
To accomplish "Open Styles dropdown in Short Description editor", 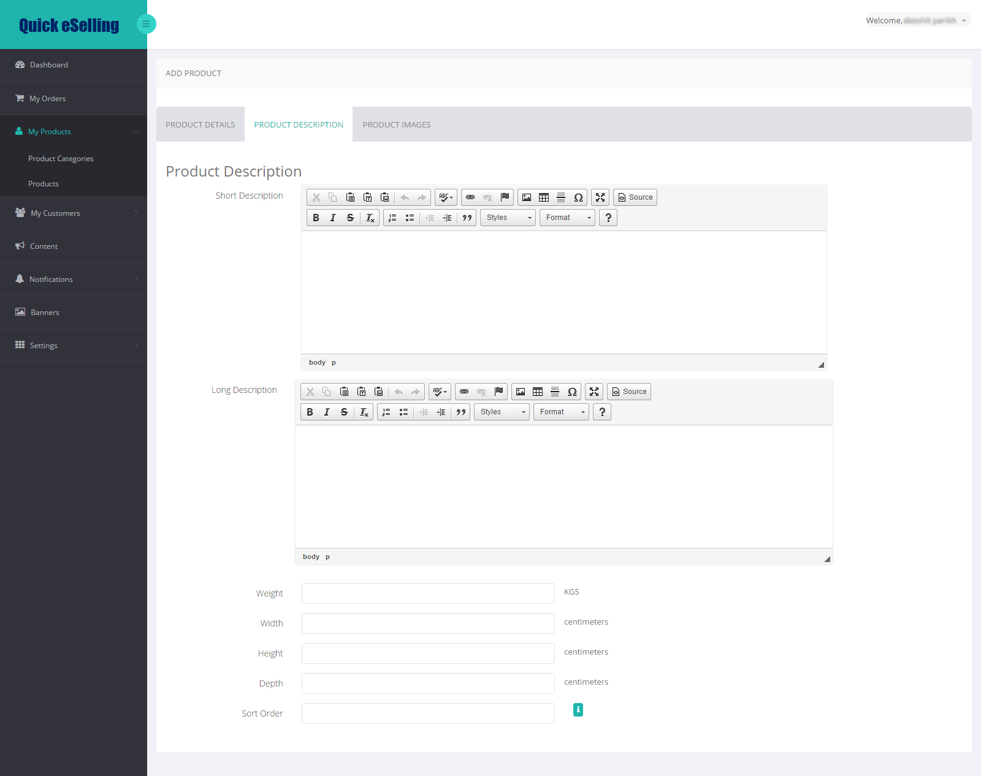I will coord(508,218).
